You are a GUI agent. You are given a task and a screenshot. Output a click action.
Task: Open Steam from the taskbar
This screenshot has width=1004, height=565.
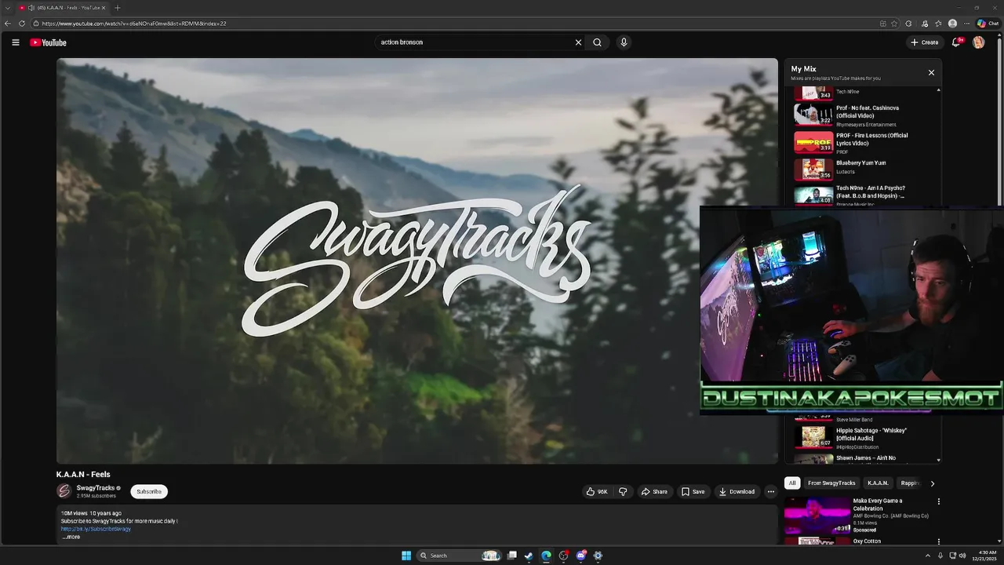click(x=529, y=556)
